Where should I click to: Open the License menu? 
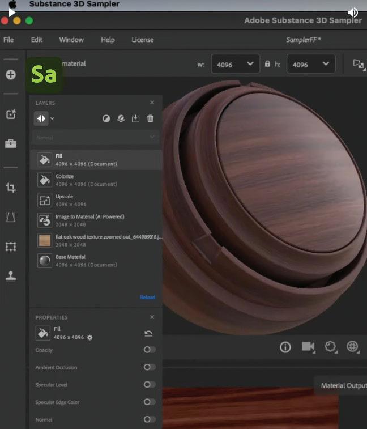click(x=143, y=40)
